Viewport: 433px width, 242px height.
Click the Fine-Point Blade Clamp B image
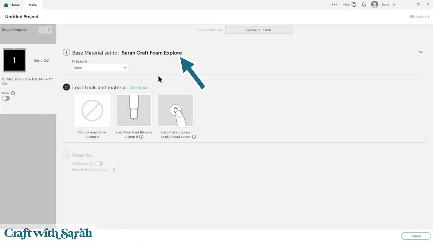pyautogui.click(x=134, y=111)
